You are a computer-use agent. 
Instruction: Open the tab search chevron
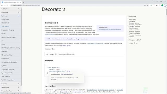pyautogui.click(x=153, y=1)
